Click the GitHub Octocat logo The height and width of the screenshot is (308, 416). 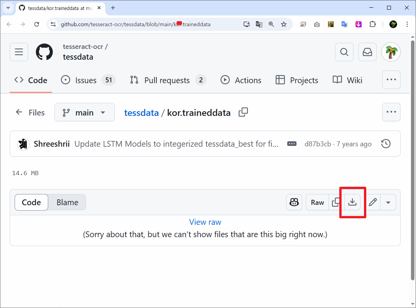44,52
